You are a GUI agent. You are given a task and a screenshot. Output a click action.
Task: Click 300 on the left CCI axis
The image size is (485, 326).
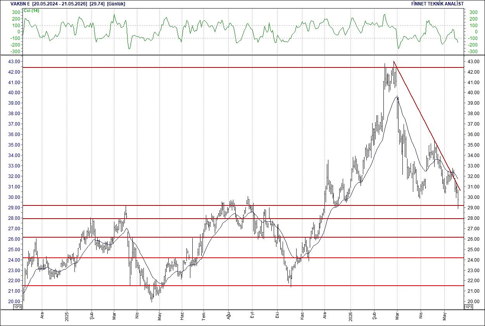pos(16,12)
